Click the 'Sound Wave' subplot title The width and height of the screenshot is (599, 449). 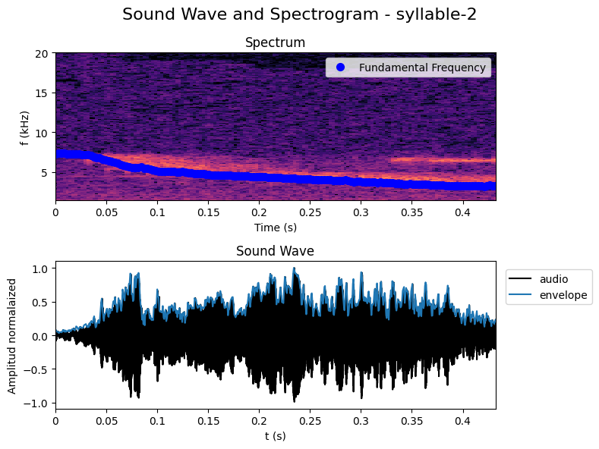point(275,250)
